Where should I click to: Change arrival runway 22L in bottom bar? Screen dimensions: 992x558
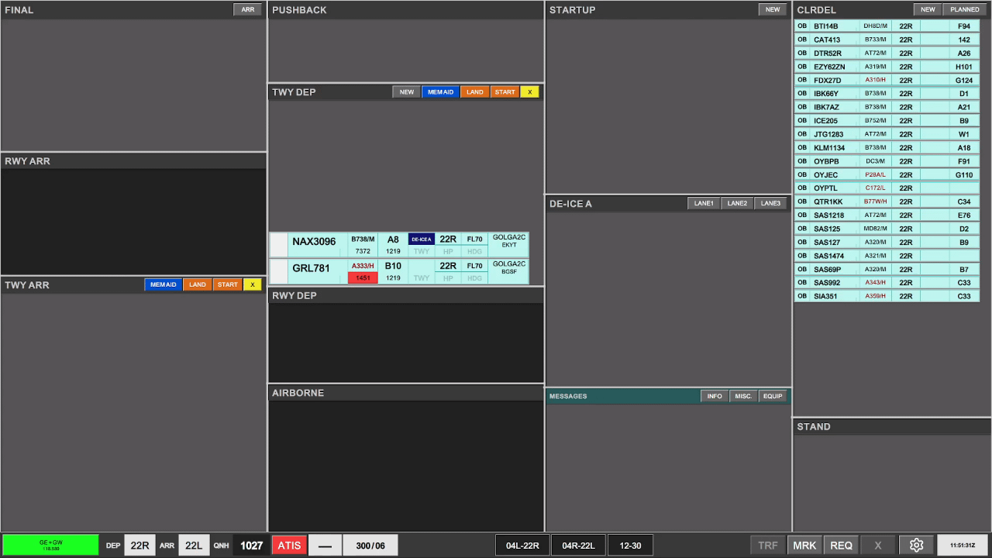[x=194, y=545]
